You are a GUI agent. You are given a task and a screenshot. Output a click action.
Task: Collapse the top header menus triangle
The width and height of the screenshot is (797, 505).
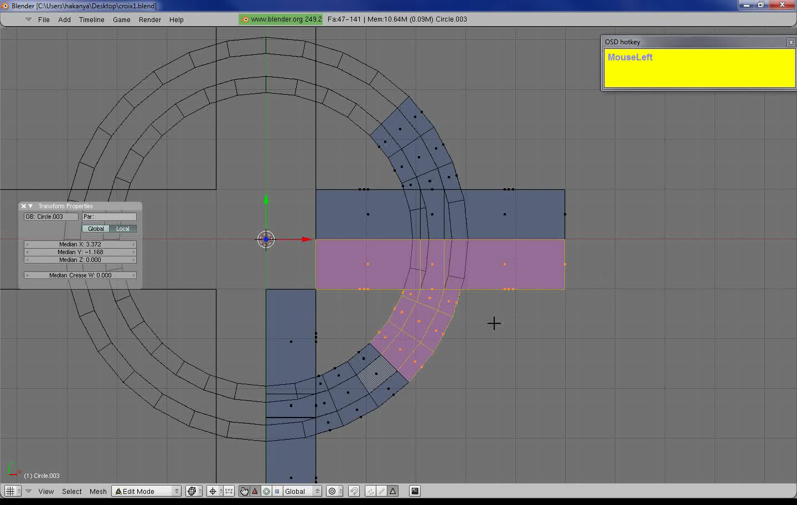click(28, 19)
